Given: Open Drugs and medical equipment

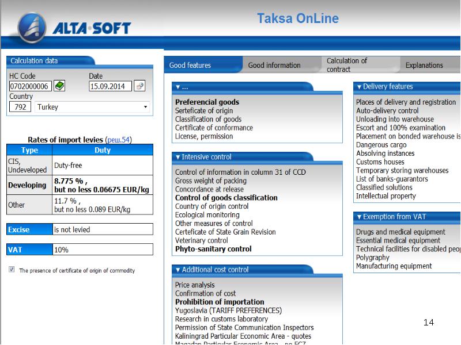Looking at the screenshot, I should [400, 232].
